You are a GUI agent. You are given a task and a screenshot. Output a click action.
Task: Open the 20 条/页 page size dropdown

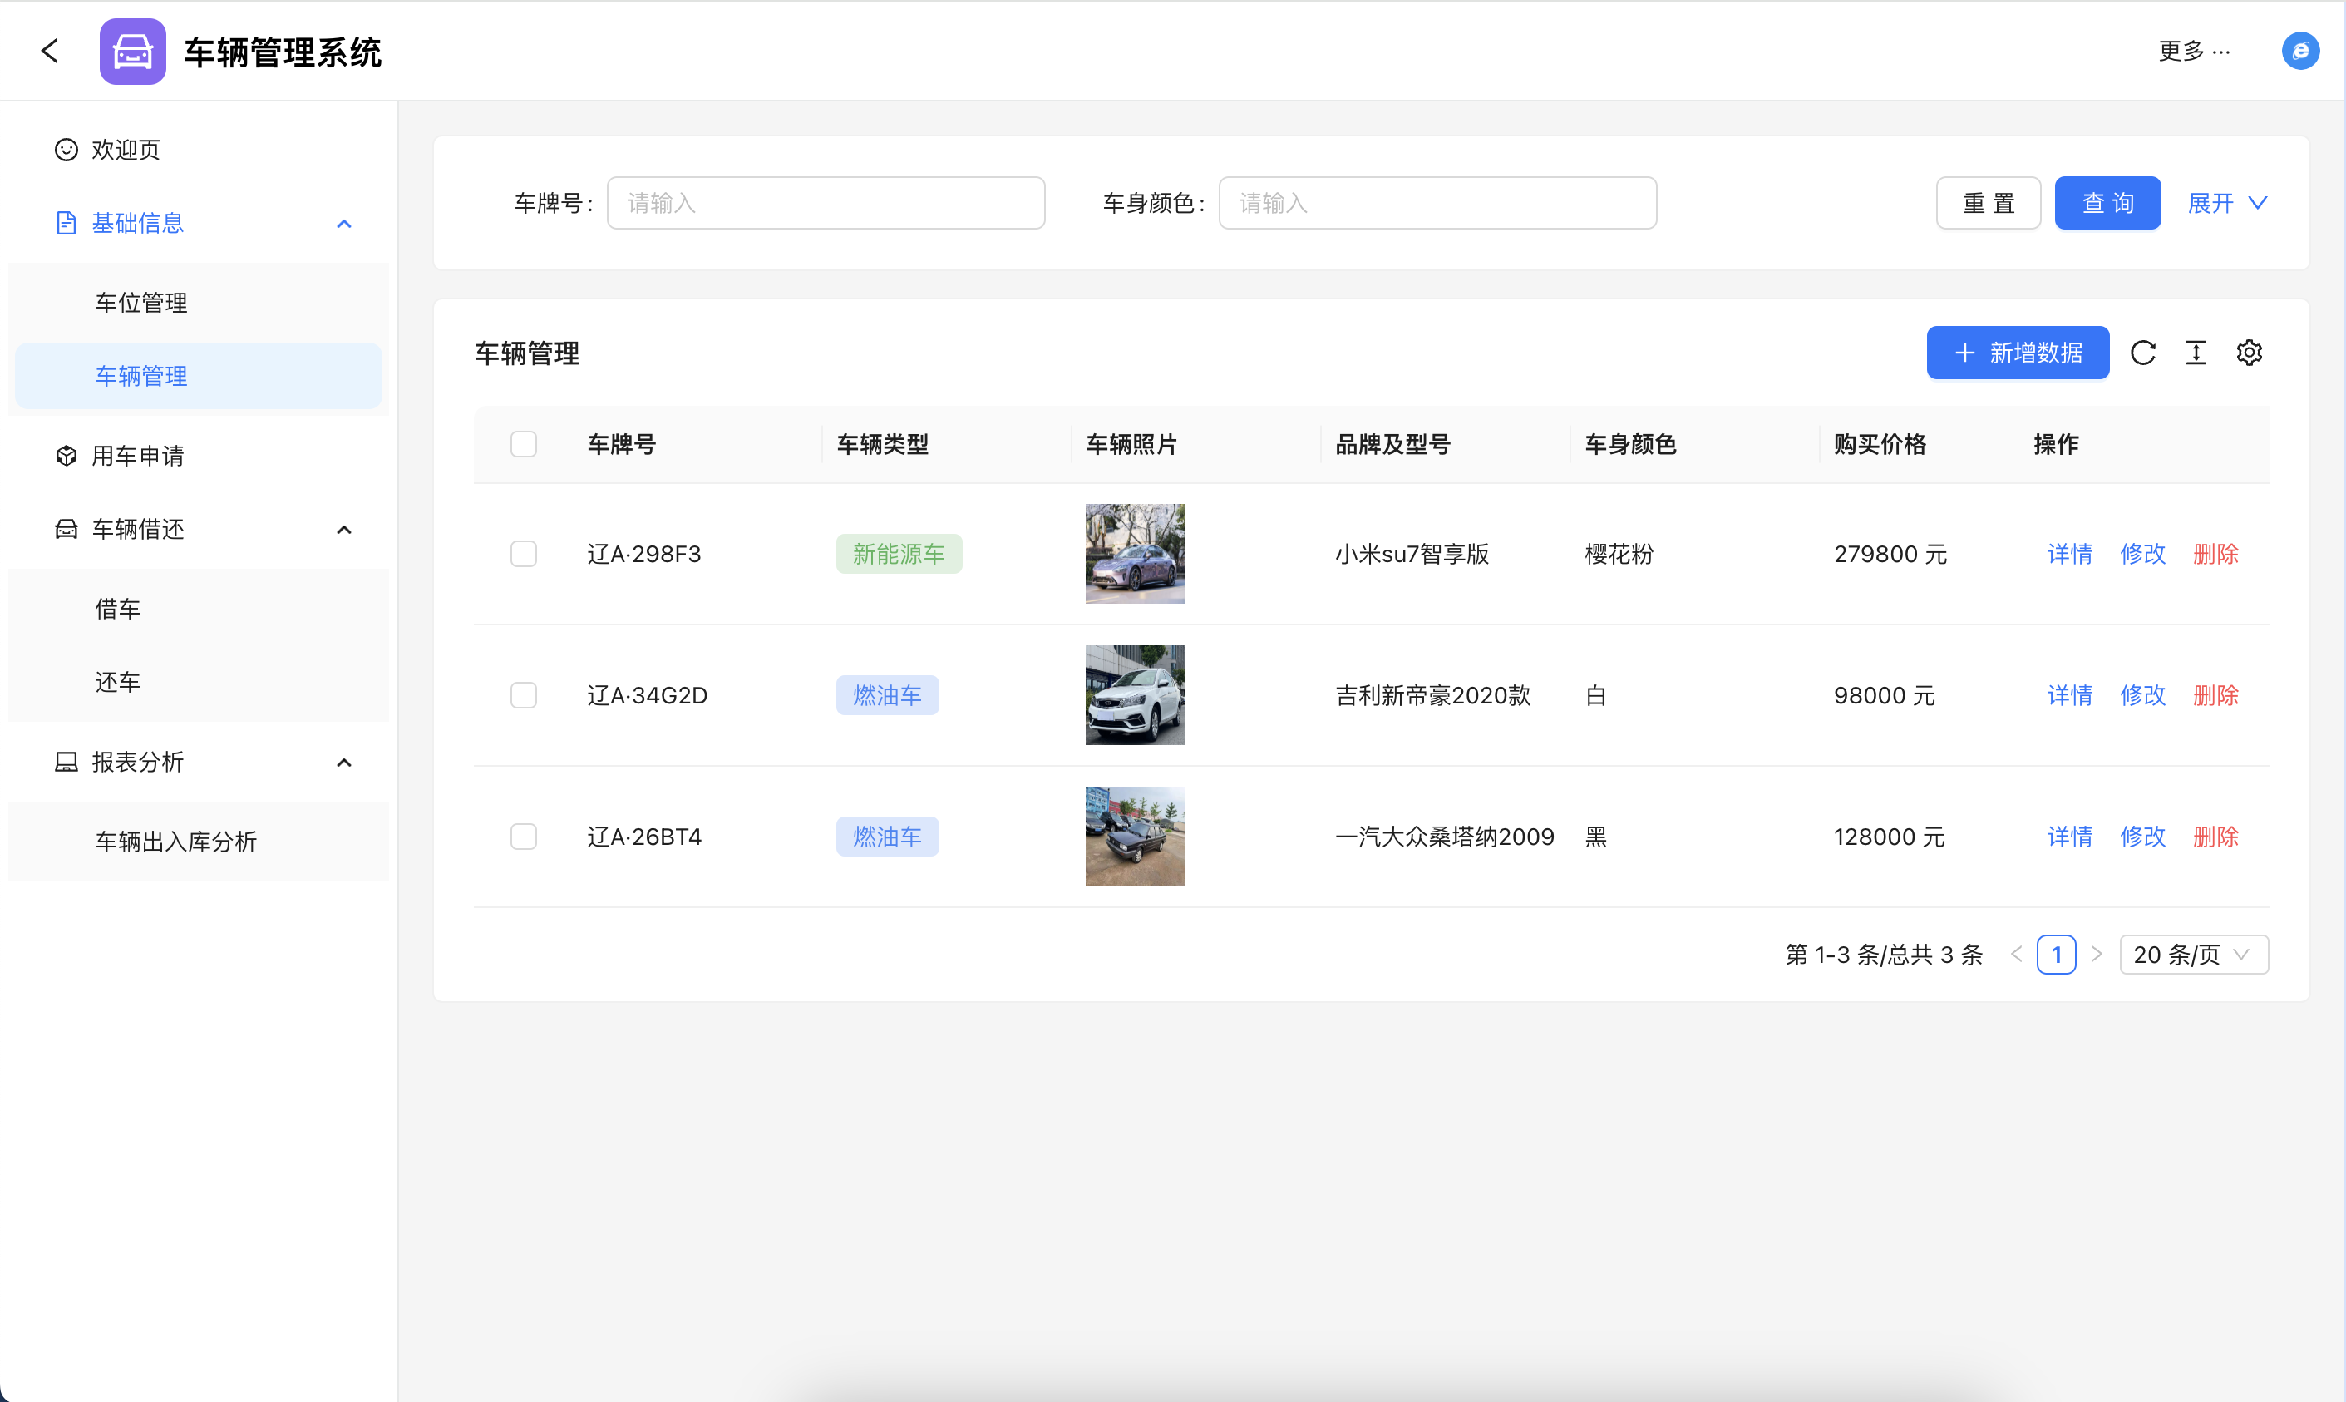pyautogui.click(x=2193, y=954)
